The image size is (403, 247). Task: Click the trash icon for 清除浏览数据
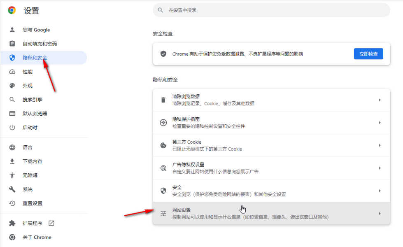point(163,100)
